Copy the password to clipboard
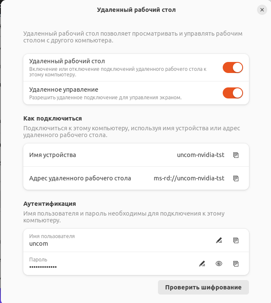 236,264
